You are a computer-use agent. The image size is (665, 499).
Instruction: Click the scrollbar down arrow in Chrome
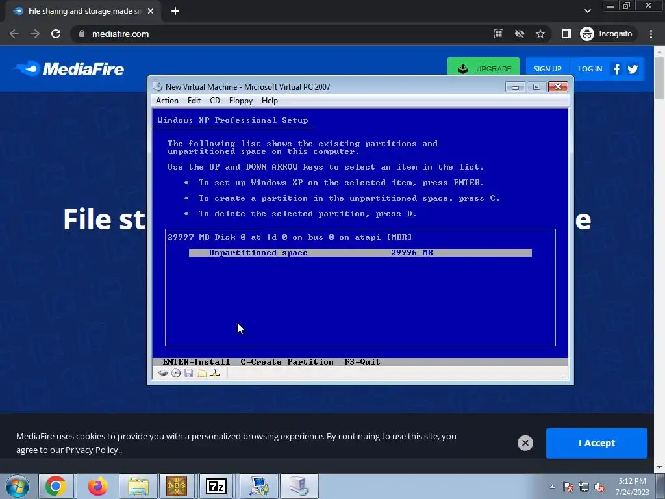pos(659,467)
